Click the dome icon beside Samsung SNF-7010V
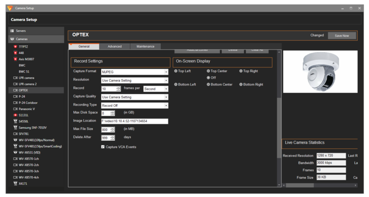The image size is (369, 197). click(15, 127)
